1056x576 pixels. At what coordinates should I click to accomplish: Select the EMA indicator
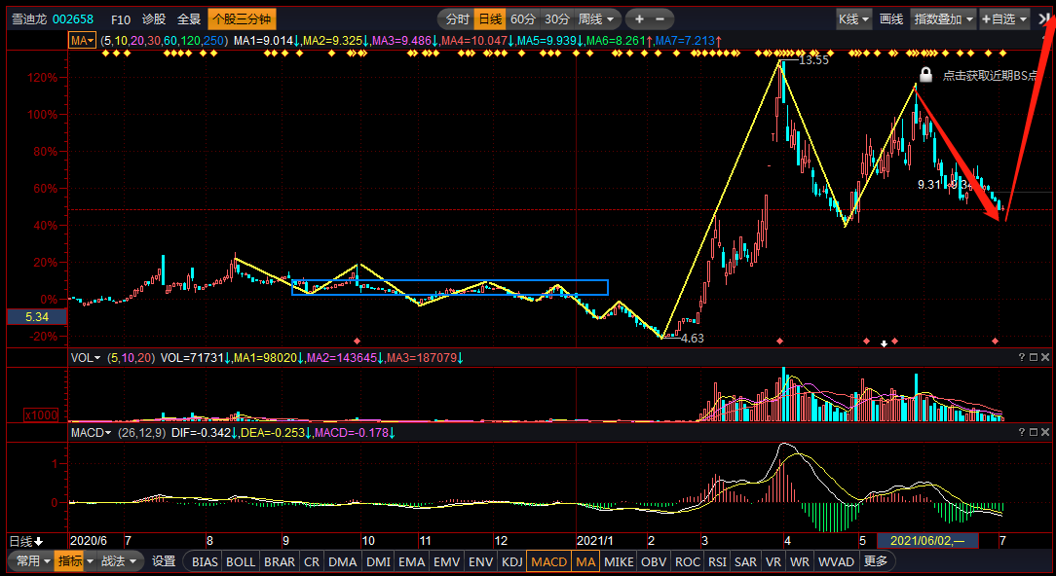411,561
